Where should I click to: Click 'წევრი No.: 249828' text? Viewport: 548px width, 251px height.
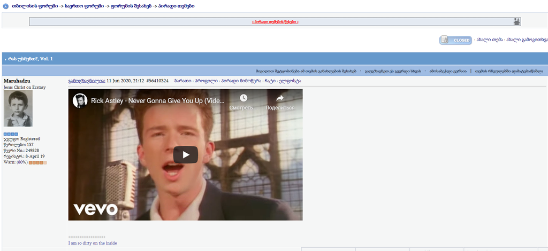pos(21,150)
